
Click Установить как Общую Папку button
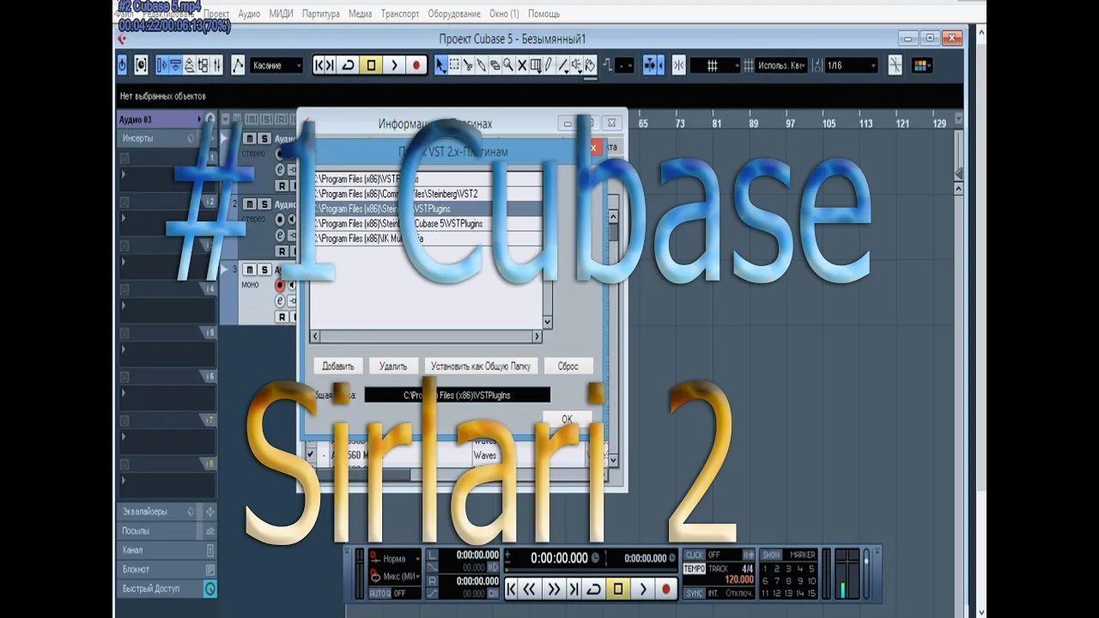[x=481, y=366]
